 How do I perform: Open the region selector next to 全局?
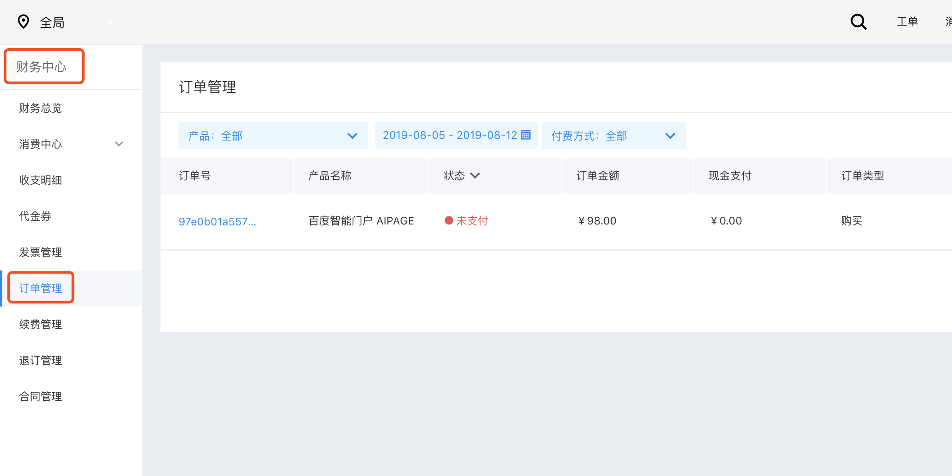click(x=110, y=22)
